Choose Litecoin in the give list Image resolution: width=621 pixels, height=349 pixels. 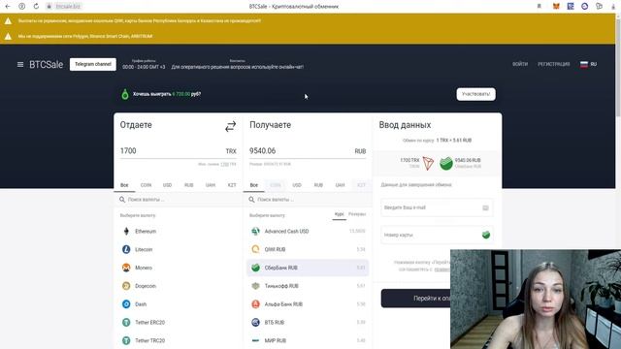pos(178,249)
